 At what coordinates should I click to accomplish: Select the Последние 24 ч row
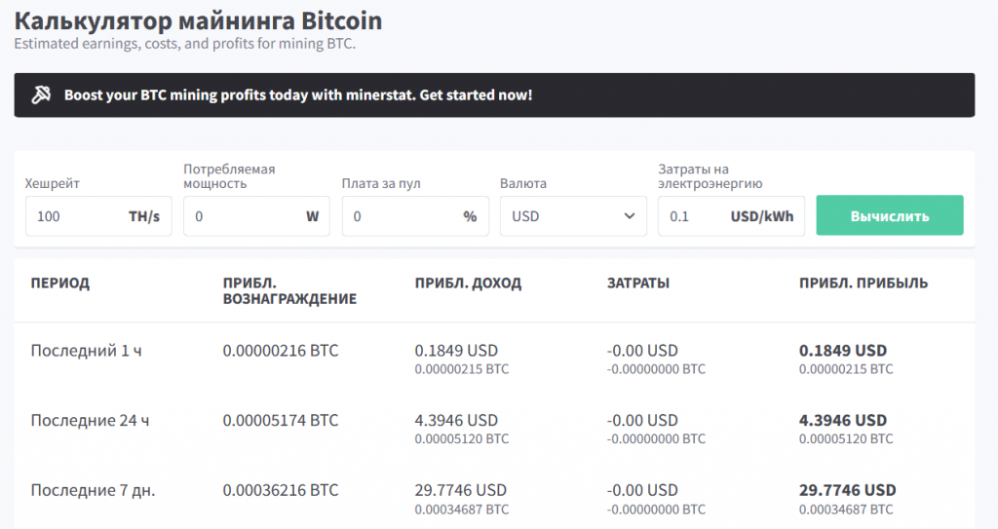[90, 421]
